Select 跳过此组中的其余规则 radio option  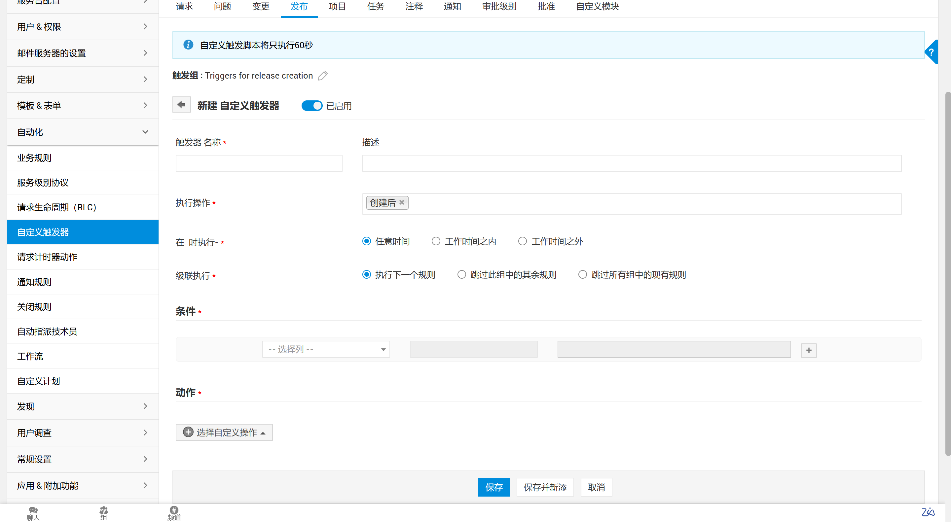click(461, 275)
